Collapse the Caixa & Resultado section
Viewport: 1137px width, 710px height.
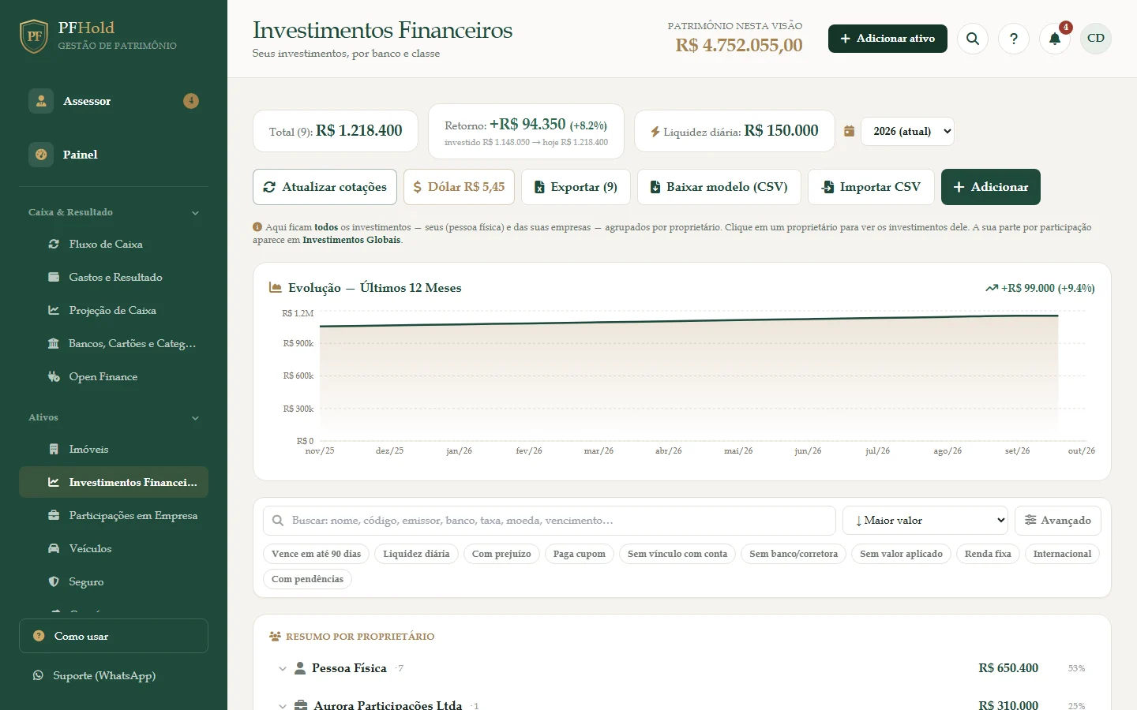tap(114, 212)
